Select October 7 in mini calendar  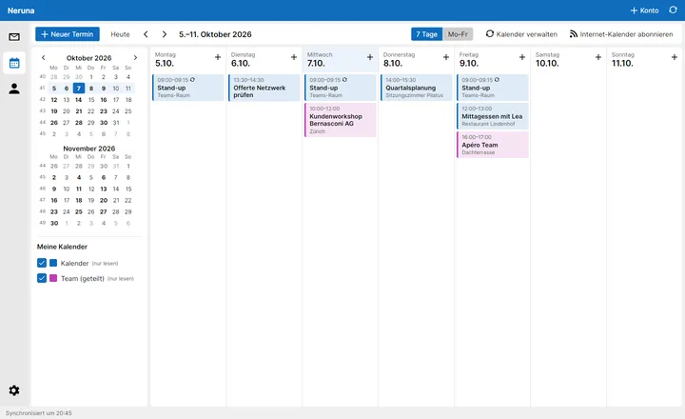point(79,89)
